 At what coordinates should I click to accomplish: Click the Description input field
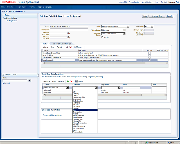(x=69, y=30)
